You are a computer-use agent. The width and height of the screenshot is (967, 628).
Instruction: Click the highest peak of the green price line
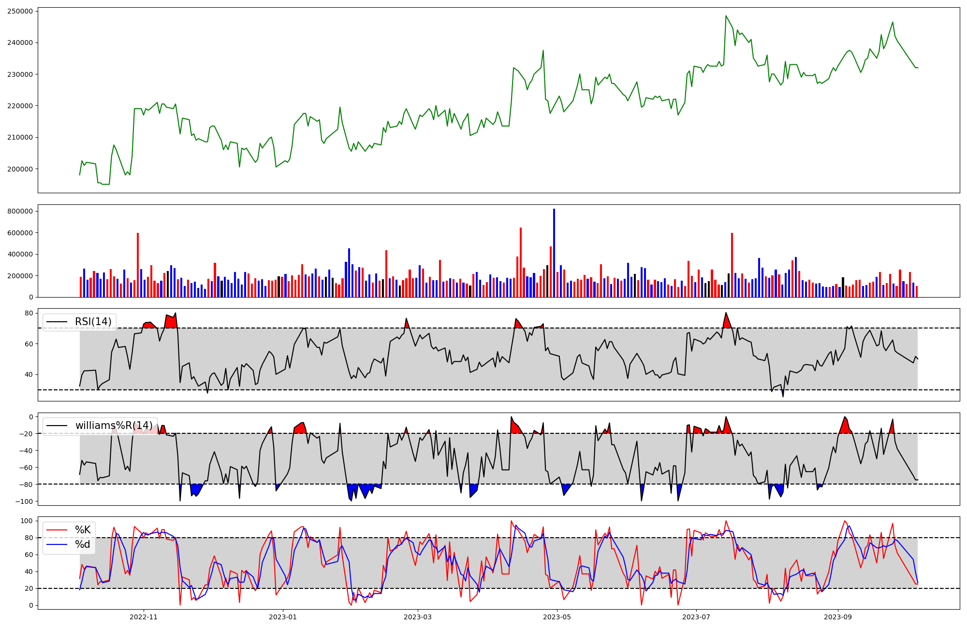(726, 16)
